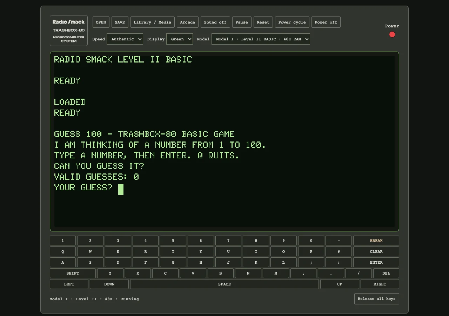Screen dimensions: 449x316
Task: Tap the 1 key on the keyboard
Action: pos(63,241)
